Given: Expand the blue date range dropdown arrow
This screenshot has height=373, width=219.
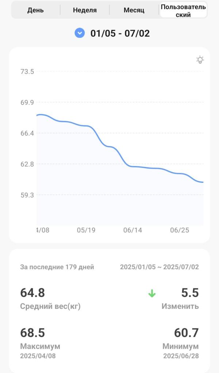Looking at the screenshot, I should pyautogui.click(x=80, y=33).
